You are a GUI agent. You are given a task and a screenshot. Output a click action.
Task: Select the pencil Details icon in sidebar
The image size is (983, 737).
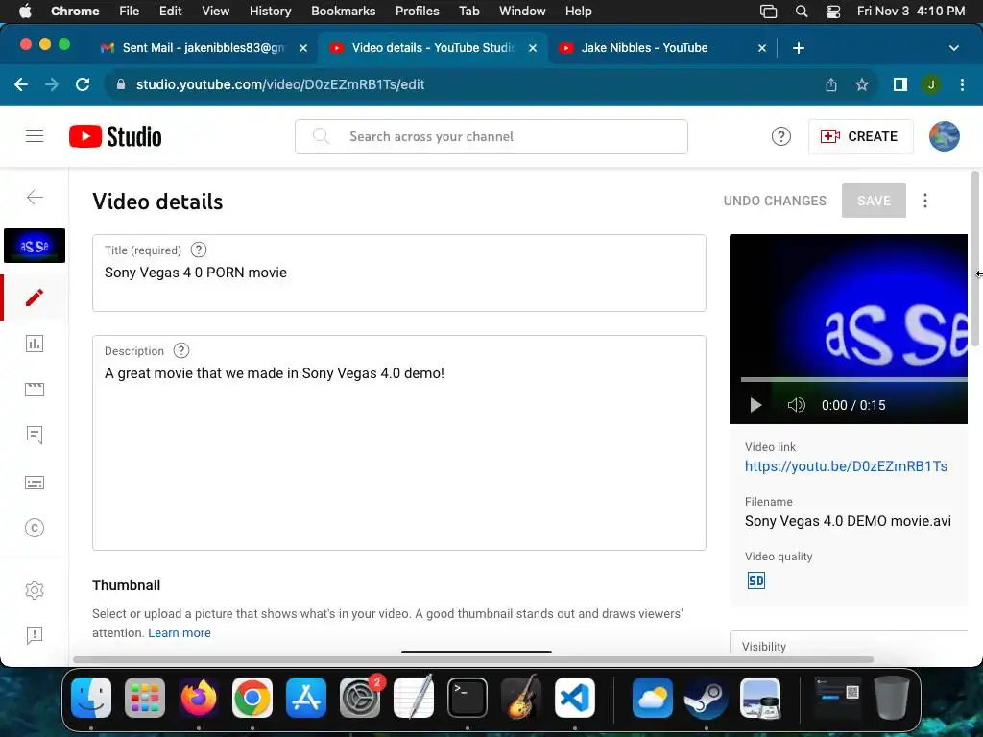pos(35,297)
